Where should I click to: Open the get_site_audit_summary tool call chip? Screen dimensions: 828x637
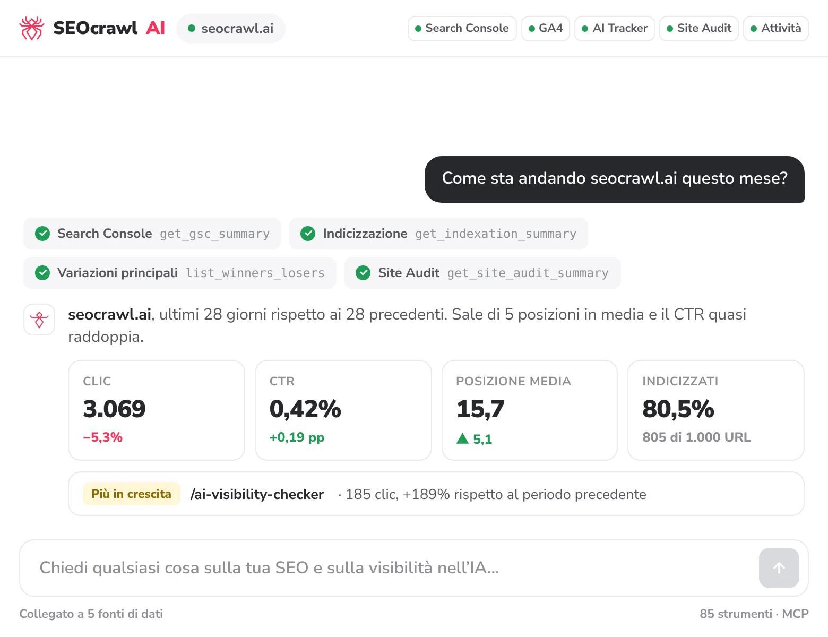point(482,273)
